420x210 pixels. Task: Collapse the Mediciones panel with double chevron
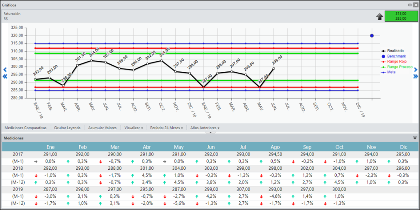pyautogui.click(x=415, y=138)
